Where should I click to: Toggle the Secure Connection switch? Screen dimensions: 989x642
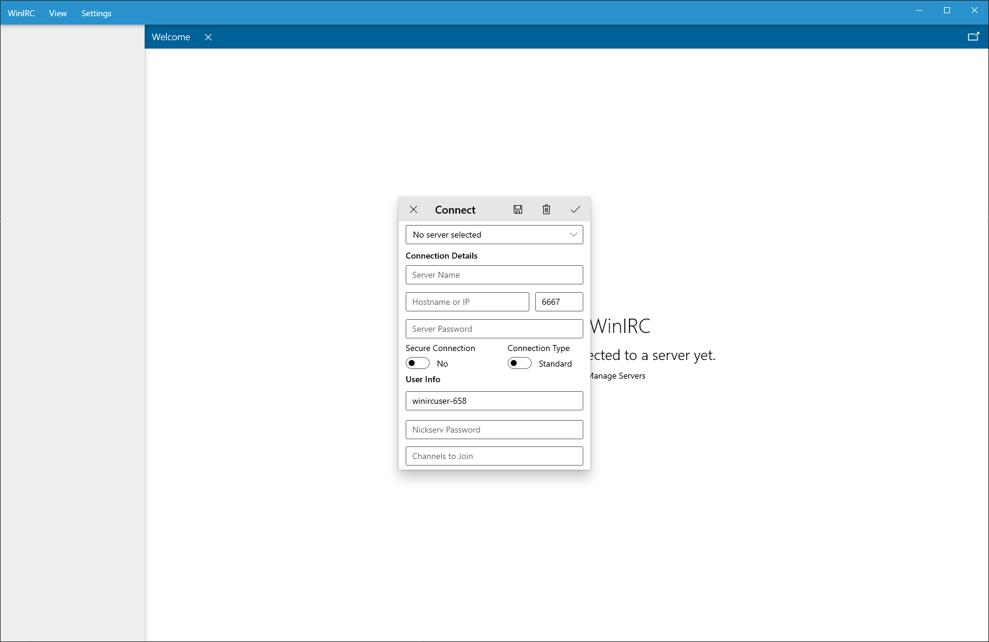pos(418,363)
